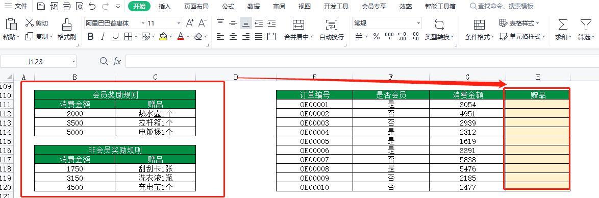The height and width of the screenshot is (198, 599).
Task: Undo the last action
Action: tap(92, 6)
